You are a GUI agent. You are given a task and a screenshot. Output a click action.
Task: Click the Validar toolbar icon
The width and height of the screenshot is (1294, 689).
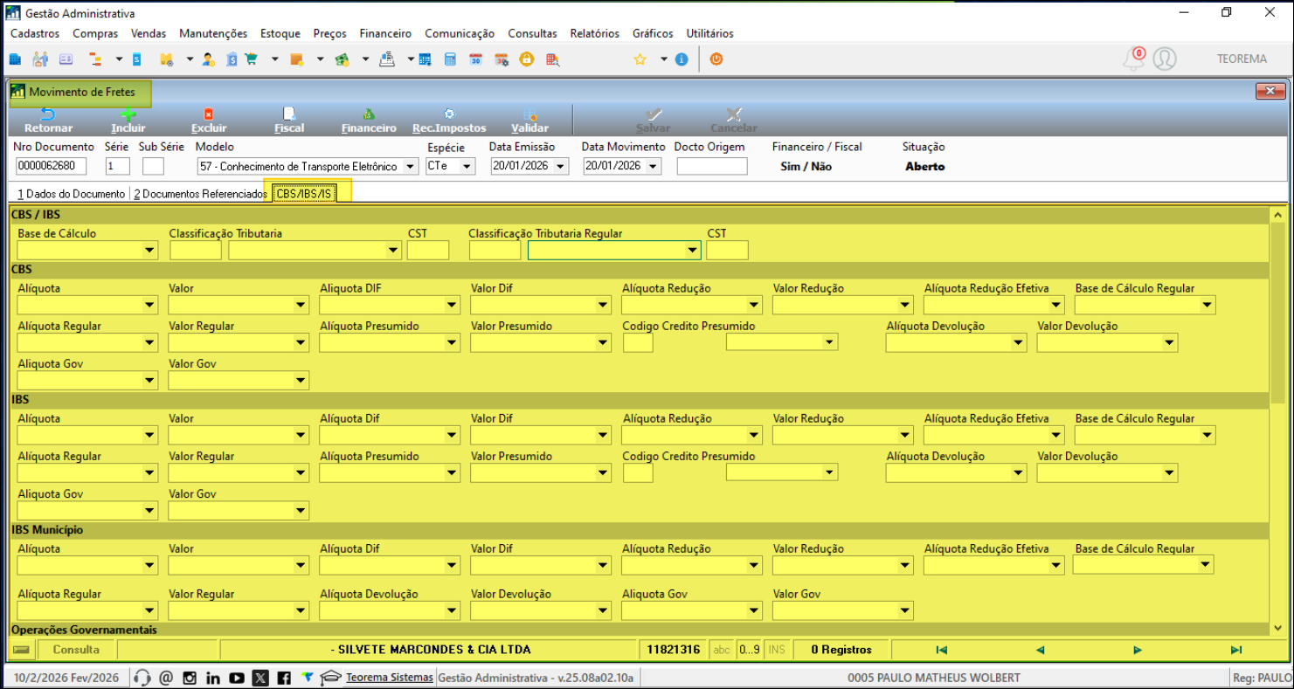coord(529,115)
